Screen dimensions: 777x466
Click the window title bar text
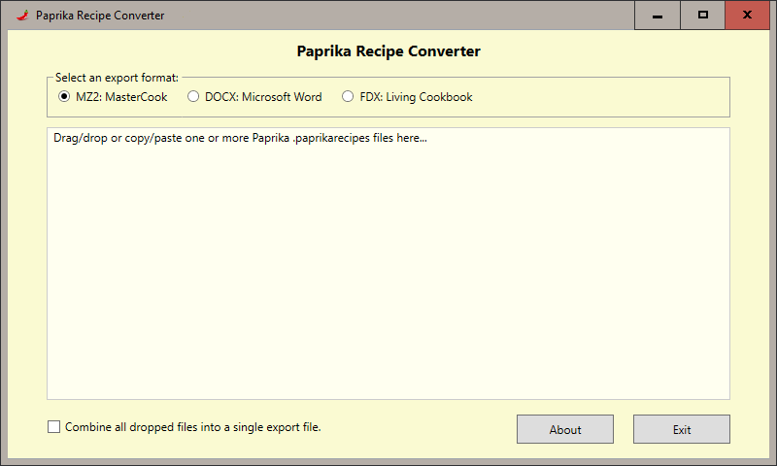(x=100, y=16)
